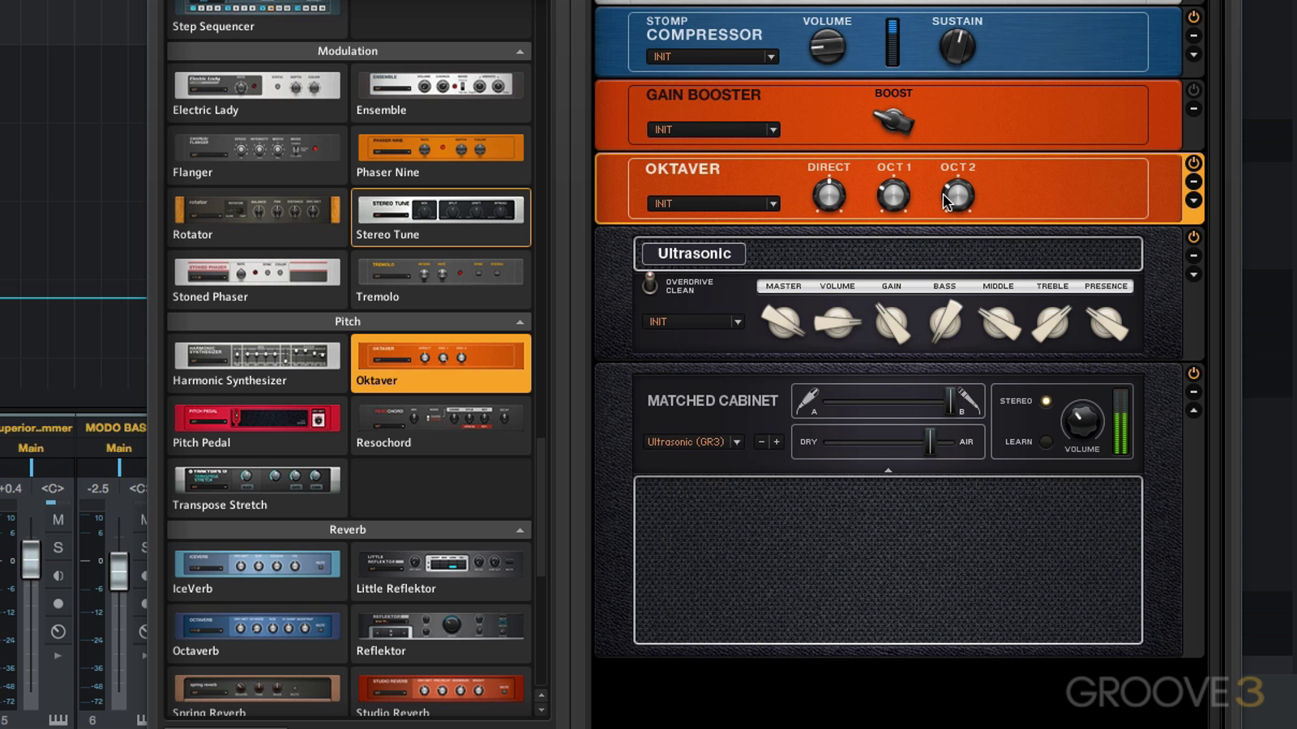1297x729 pixels.
Task: Select the Ensemble modulation effect
Action: [441, 93]
